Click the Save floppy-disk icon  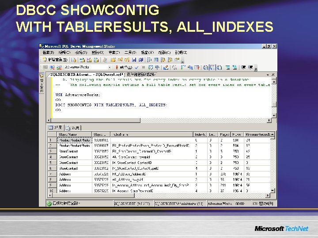point(134,60)
